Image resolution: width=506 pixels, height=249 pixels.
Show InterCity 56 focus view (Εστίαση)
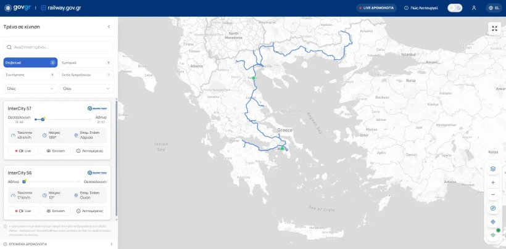(x=56, y=211)
